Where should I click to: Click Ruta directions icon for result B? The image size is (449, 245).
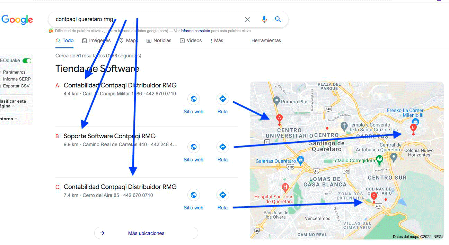pyautogui.click(x=223, y=147)
